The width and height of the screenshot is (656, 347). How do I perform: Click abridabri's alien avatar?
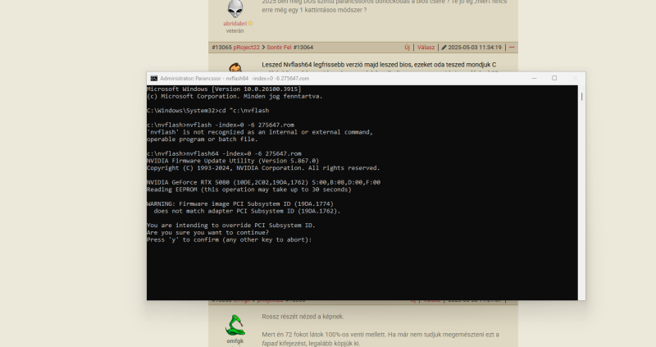pos(235,8)
